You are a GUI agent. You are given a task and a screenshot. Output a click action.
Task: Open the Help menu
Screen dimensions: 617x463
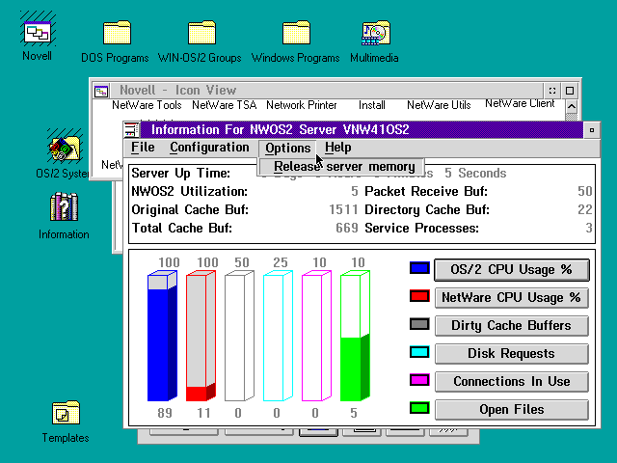pos(338,148)
